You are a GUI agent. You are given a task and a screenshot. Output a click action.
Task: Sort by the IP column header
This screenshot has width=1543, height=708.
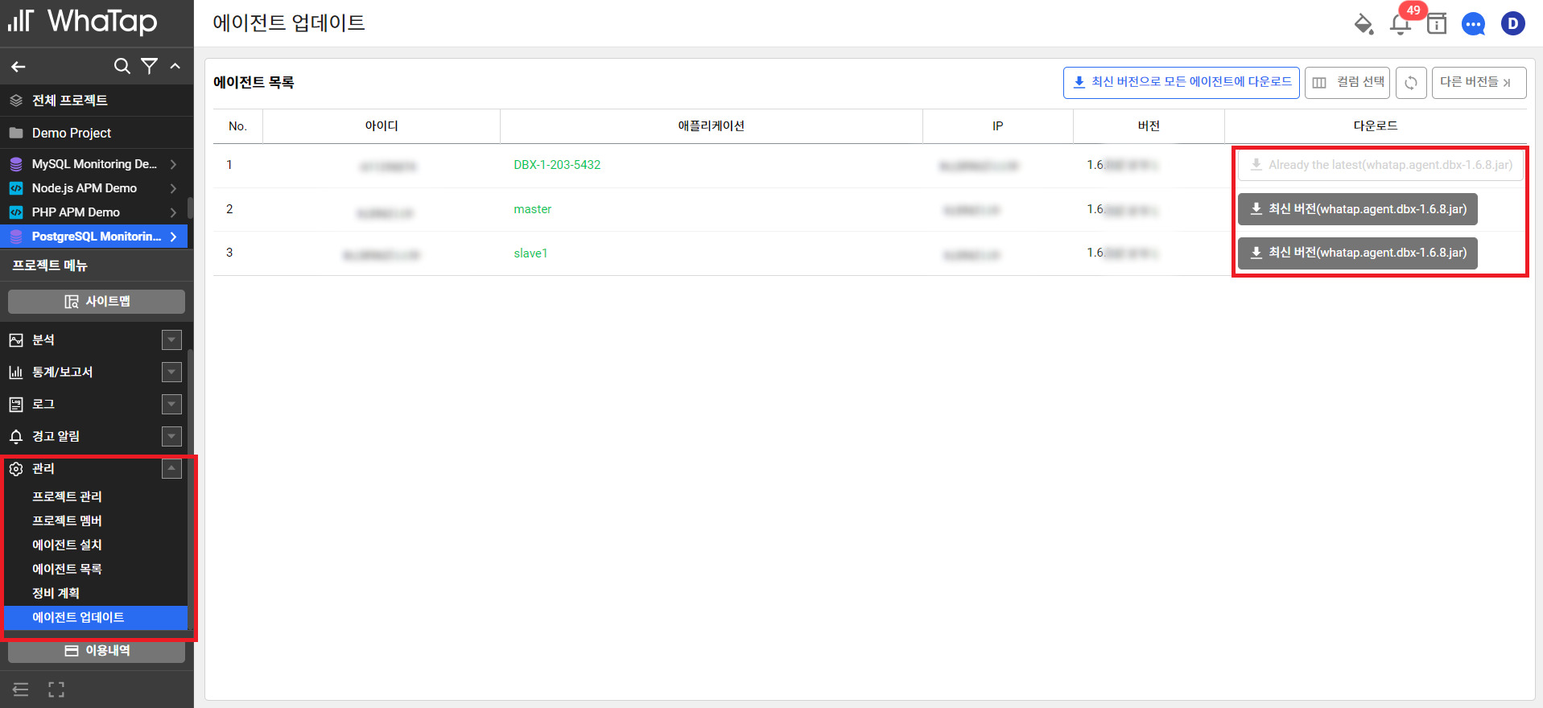[998, 126]
